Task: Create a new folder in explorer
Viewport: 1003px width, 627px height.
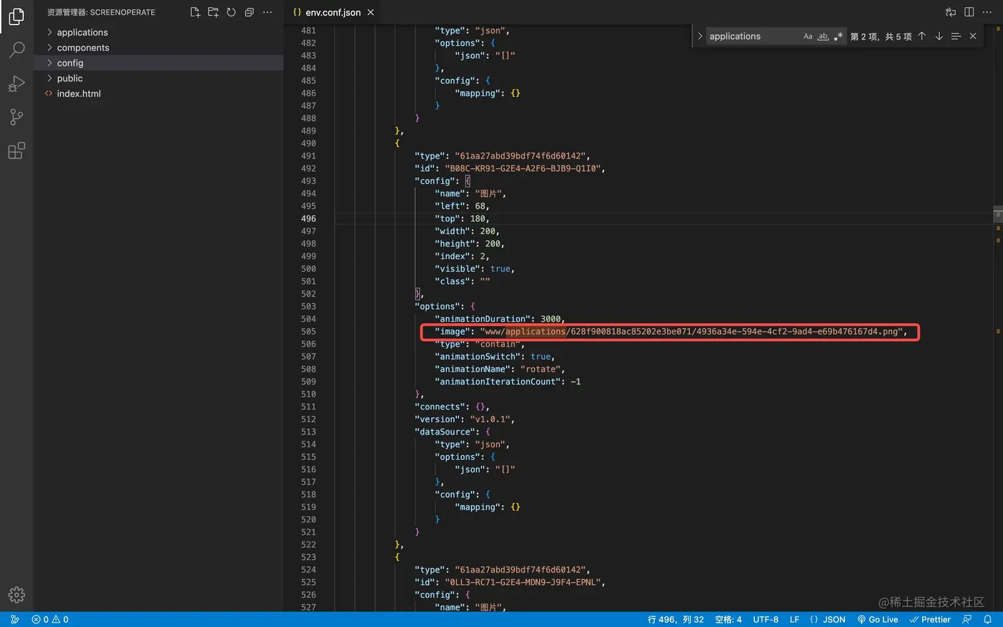Action: (x=213, y=12)
